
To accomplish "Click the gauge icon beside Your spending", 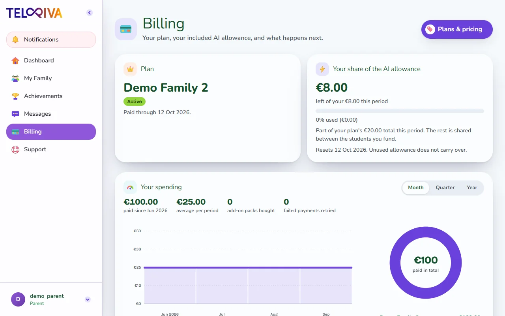I will [130, 187].
